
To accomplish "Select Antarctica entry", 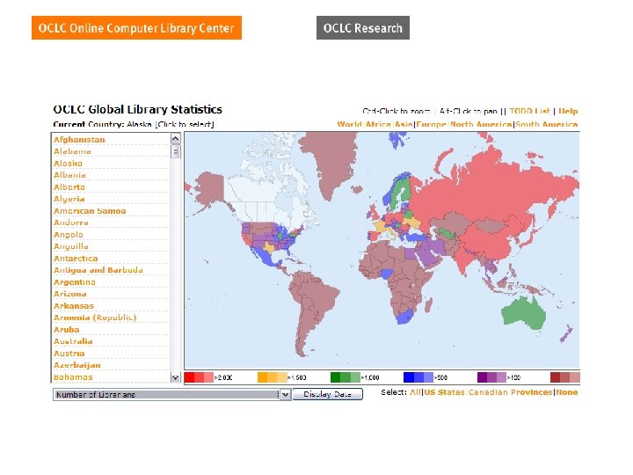I will tap(76, 259).
